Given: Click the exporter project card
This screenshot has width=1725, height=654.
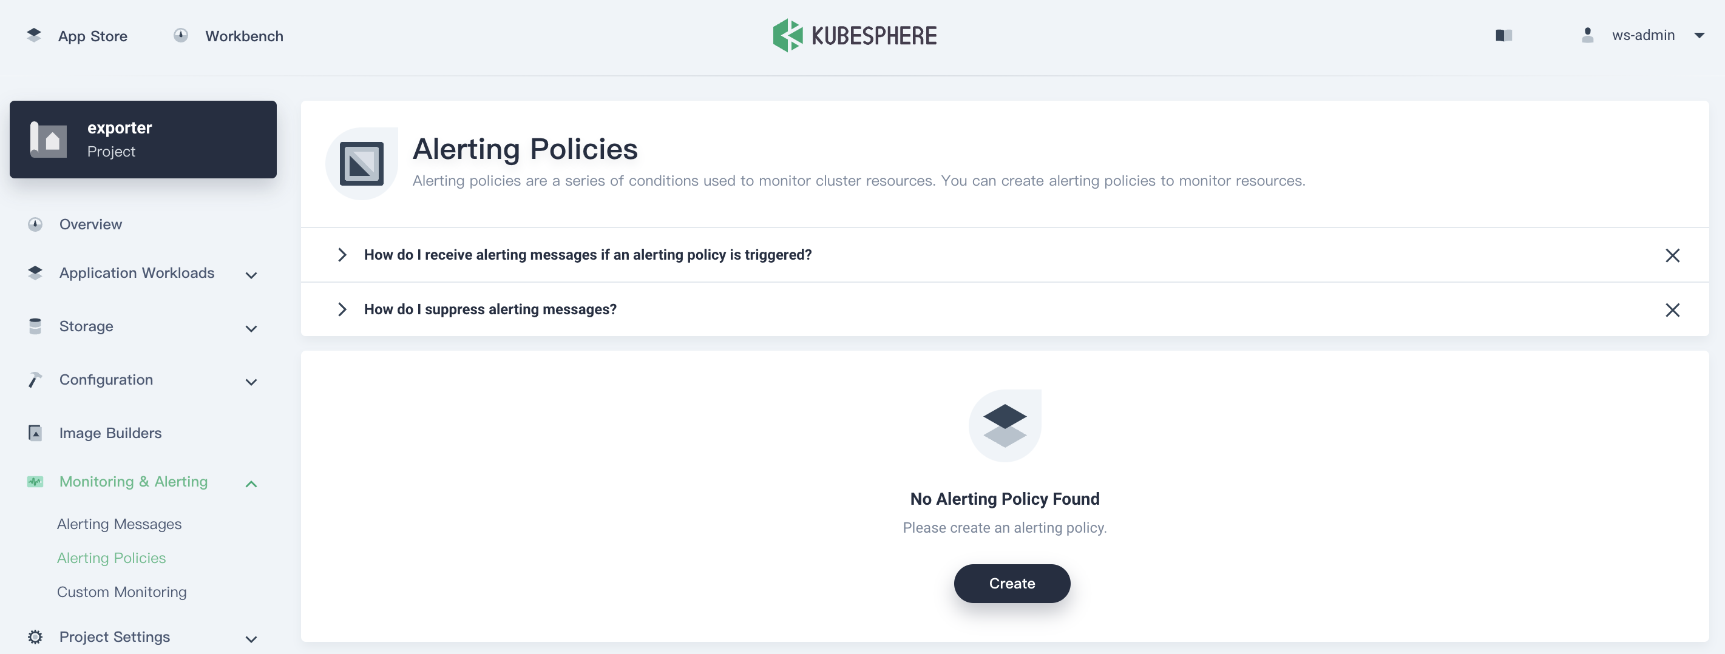Looking at the screenshot, I should click(143, 140).
